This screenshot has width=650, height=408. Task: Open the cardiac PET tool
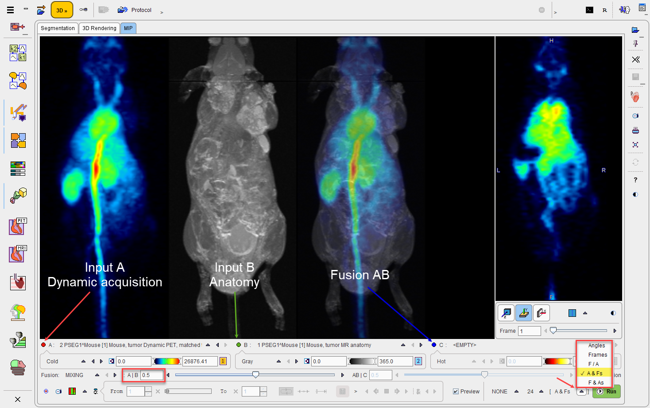pyautogui.click(x=18, y=226)
